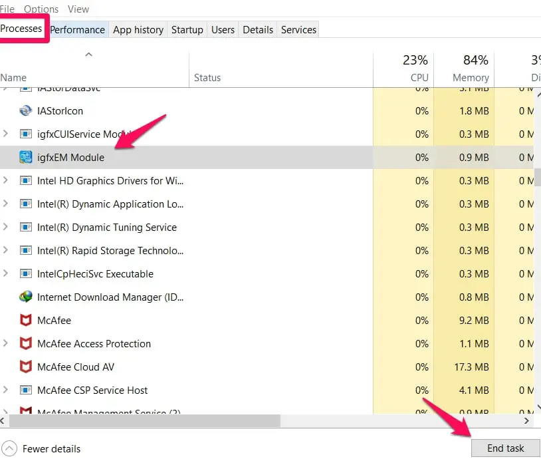Open the Options menu
The height and width of the screenshot is (467, 541).
[x=41, y=9]
